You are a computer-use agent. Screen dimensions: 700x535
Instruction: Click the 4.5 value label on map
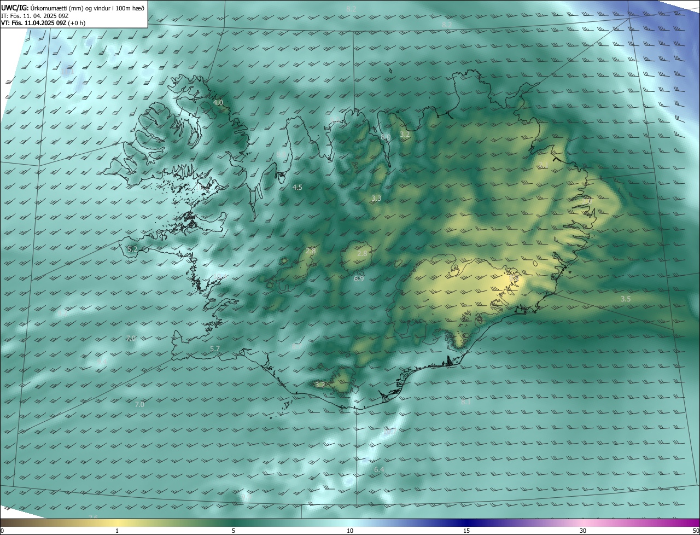[x=297, y=187]
